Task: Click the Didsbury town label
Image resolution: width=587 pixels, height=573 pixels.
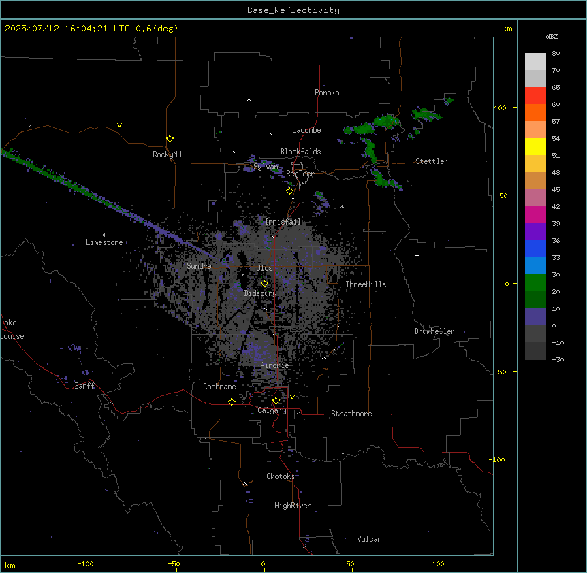Action: pyautogui.click(x=261, y=293)
